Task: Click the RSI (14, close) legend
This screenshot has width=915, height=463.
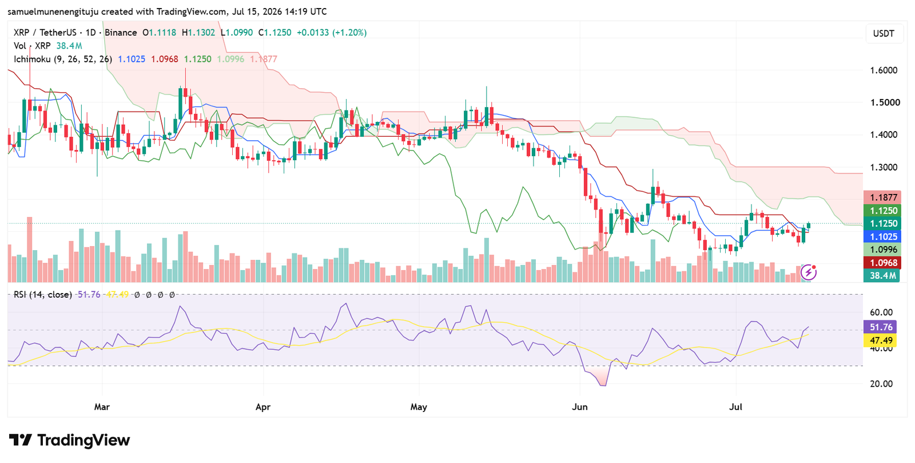Action: click(43, 295)
